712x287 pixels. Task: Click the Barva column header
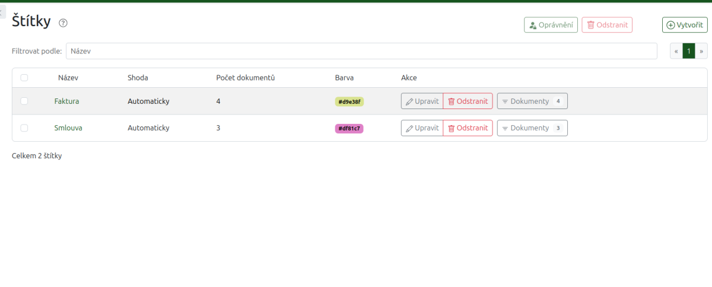click(x=345, y=78)
